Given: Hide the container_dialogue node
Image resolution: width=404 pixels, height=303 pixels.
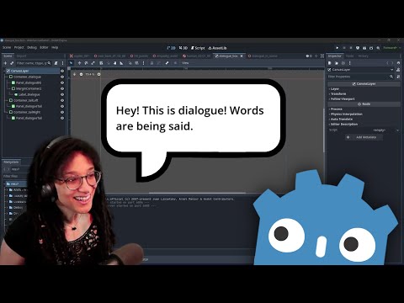Looking at the screenshot, I should click(62, 77).
